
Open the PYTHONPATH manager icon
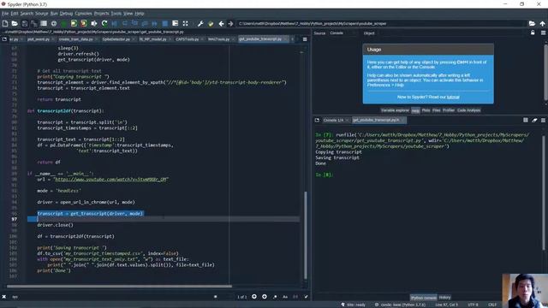(211, 23)
